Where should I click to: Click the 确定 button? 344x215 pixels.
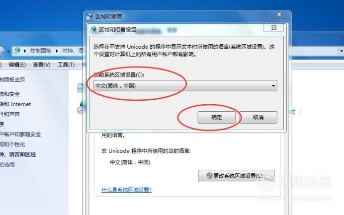(216, 117)
